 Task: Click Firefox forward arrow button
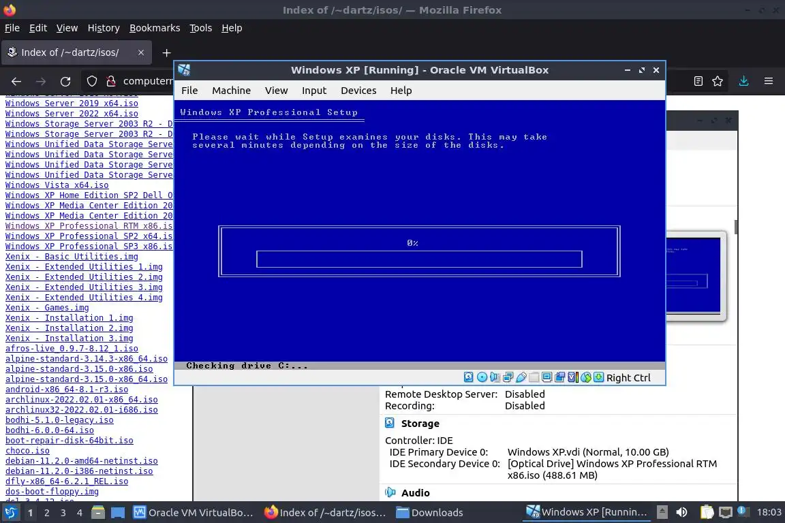coord(41,81)
